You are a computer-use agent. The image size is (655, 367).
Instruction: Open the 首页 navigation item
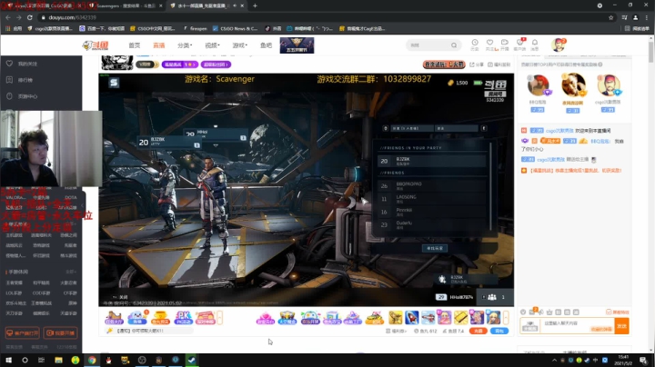[134, 45]
